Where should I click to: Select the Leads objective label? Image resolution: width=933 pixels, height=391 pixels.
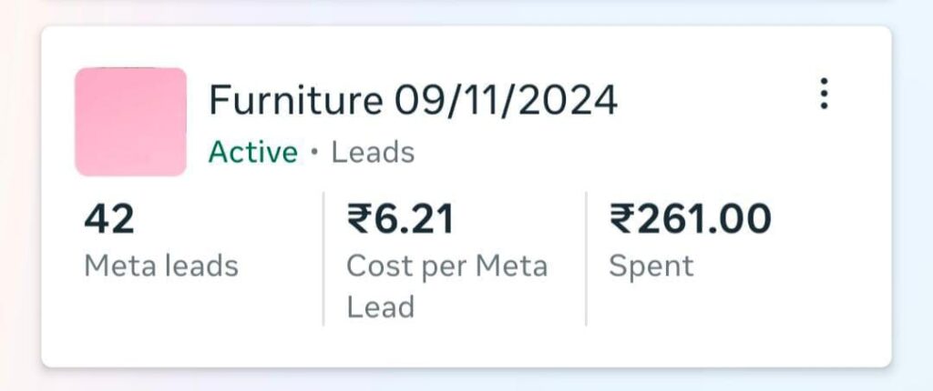(x=373, y=152)
